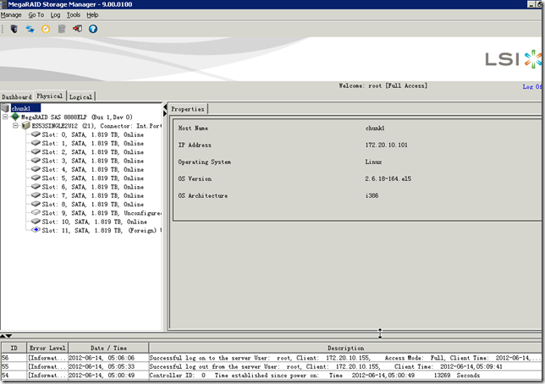Click the log panel collapse arrows

[x=6, y=336]
